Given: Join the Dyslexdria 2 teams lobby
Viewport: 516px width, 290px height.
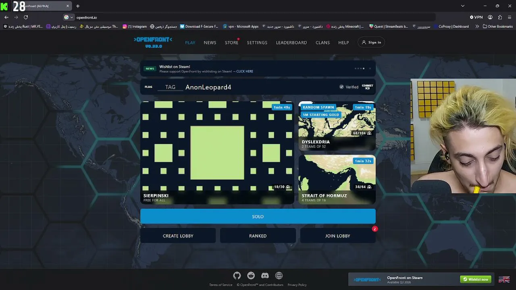Looking at the screenshot, I should [337, 126].
